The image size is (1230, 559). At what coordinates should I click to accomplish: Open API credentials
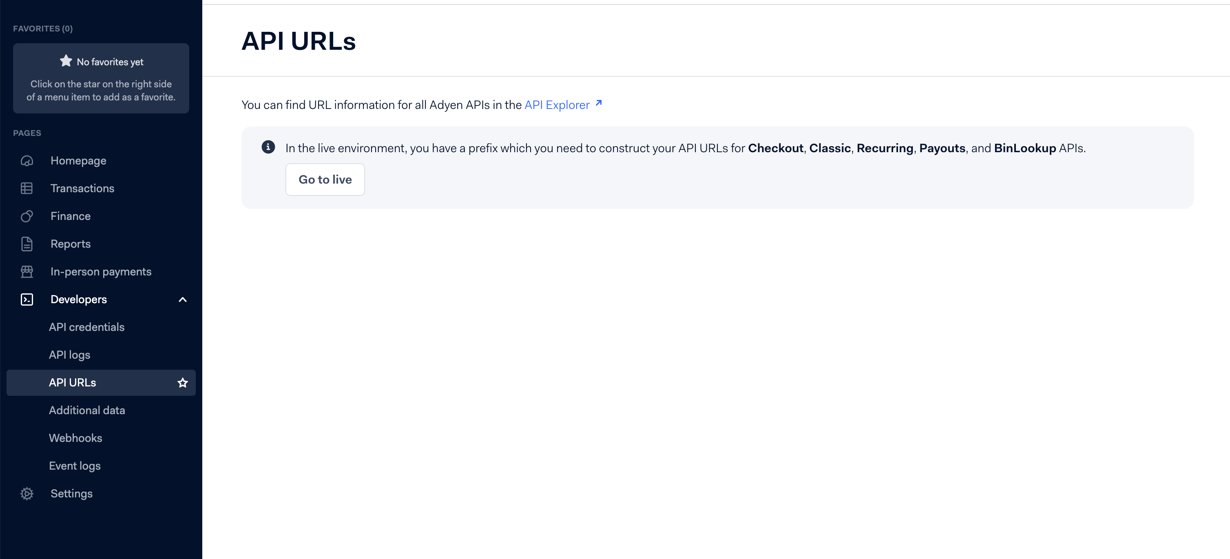click(x=87, y=327)
